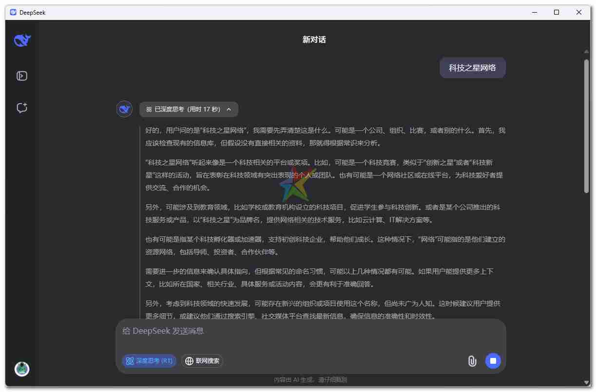Enable 联网搜索 web search mode
The image size is (596, 392).
[202, 361]
